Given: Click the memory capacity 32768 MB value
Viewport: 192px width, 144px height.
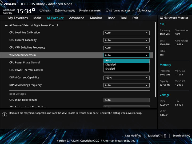Looking at the screenshot, I should [x=165, y=85].
